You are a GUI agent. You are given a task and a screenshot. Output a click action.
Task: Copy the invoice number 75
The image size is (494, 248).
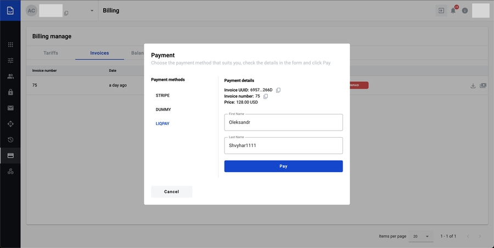(x=266, y=96)
